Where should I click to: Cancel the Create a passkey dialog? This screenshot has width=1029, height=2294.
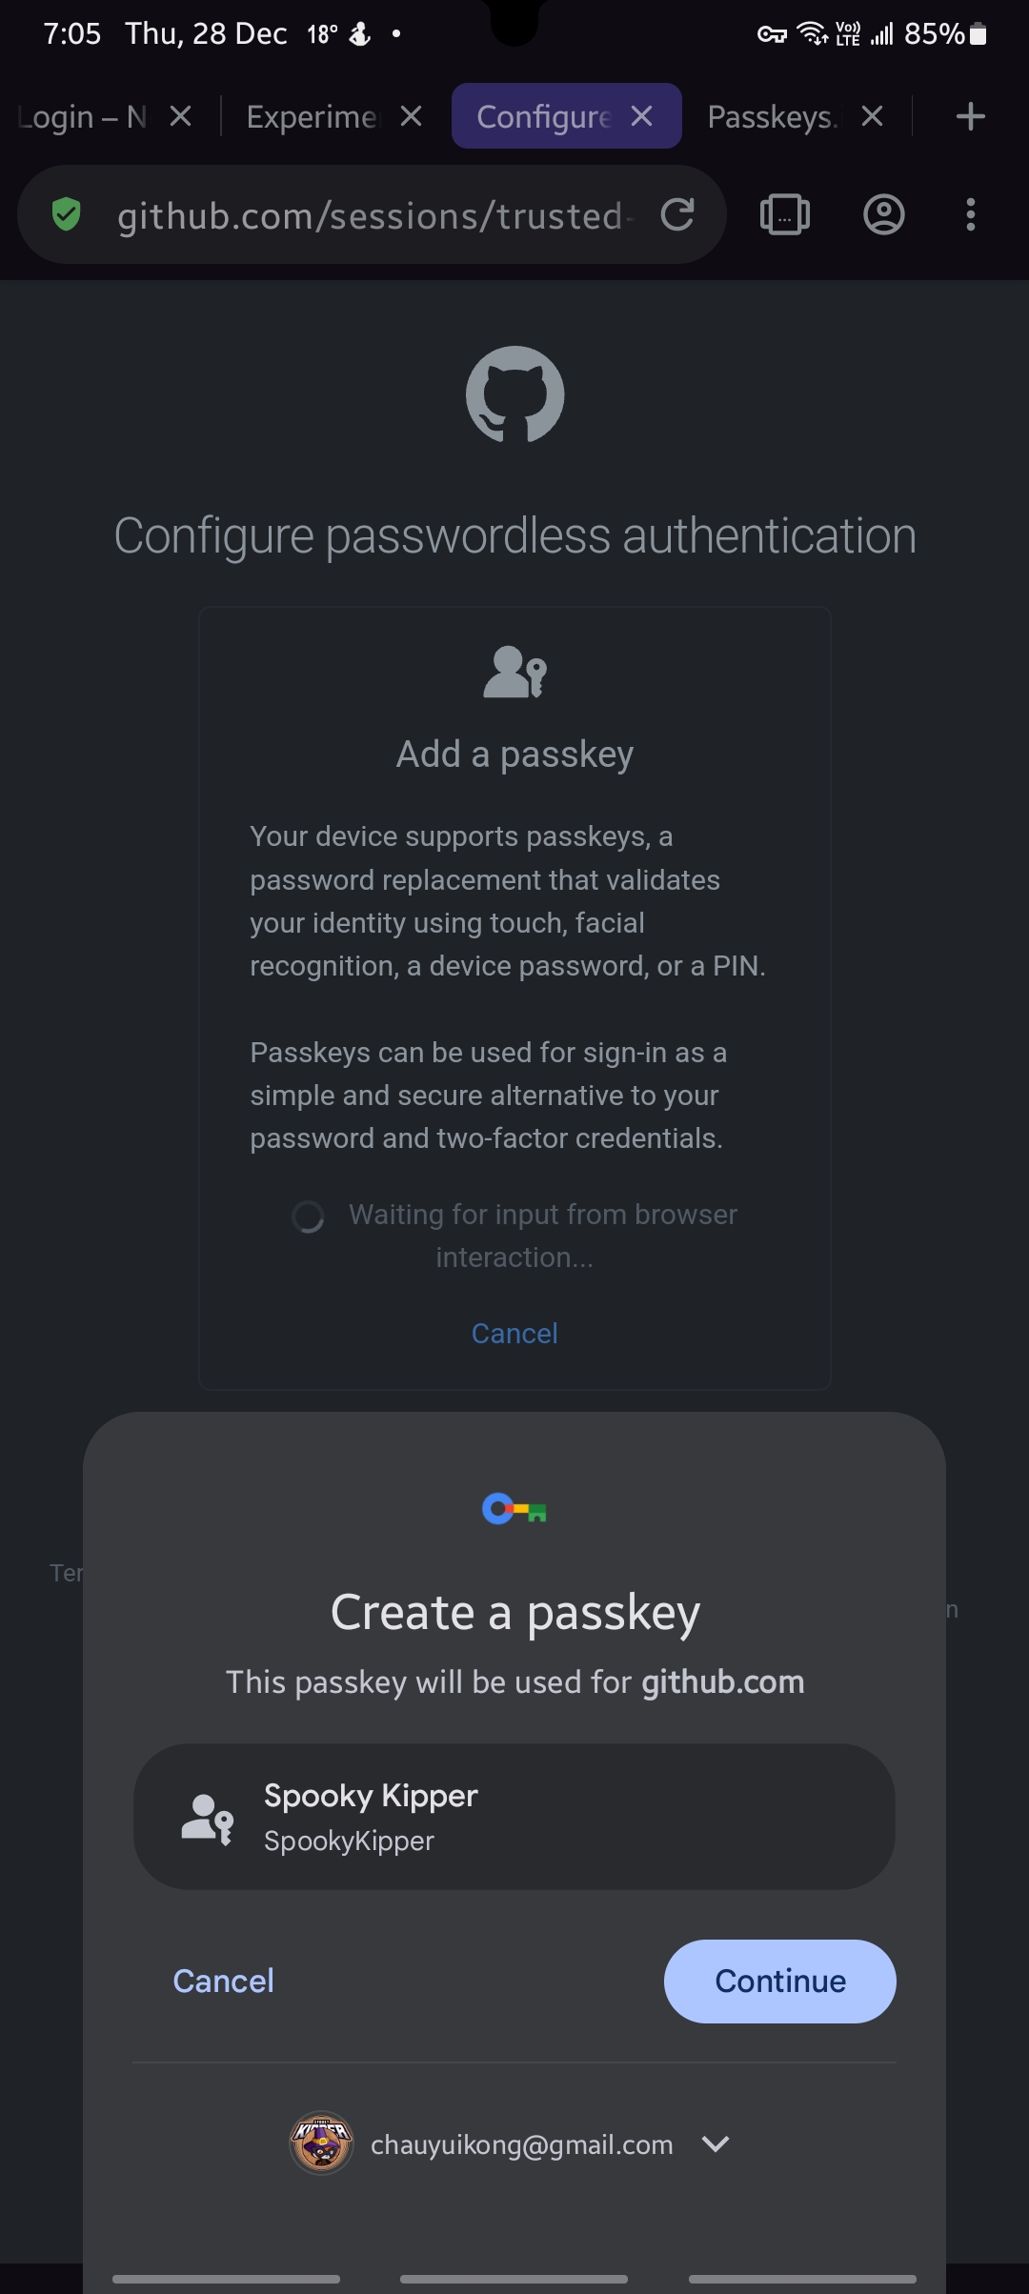pyautogui.click(x=223, y=1982)
